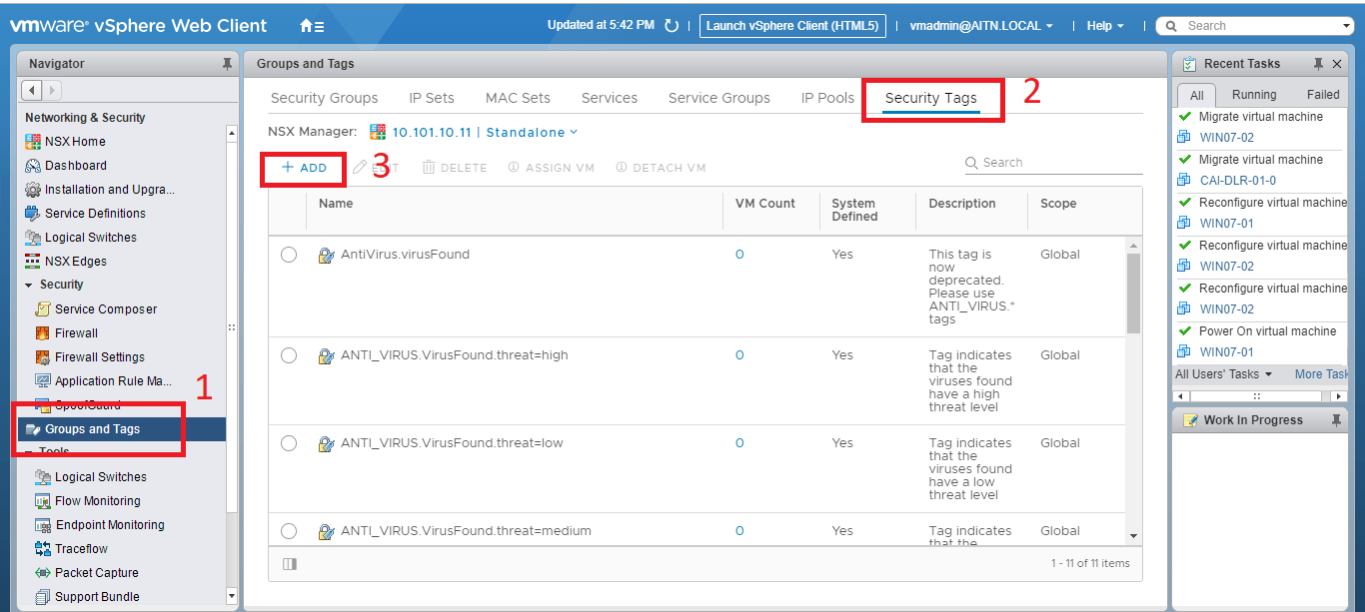The width and height of the screenshot is (1365, 612).
Task: Click the column chooser icon below table
Action: coord(290,564)
